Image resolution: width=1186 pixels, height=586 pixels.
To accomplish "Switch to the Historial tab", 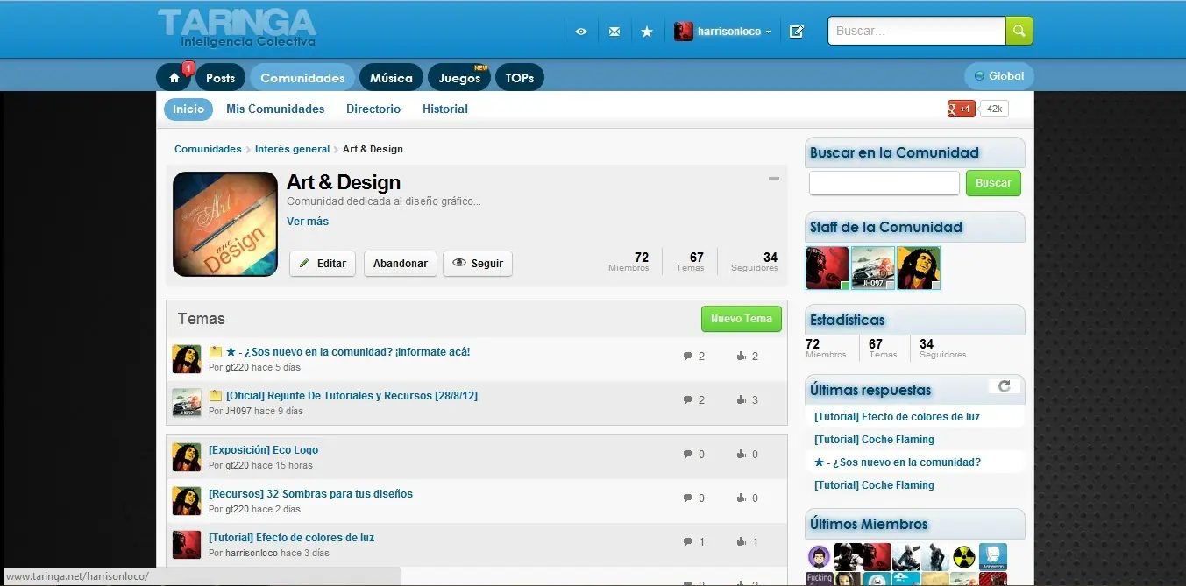I will click(445, 109).
